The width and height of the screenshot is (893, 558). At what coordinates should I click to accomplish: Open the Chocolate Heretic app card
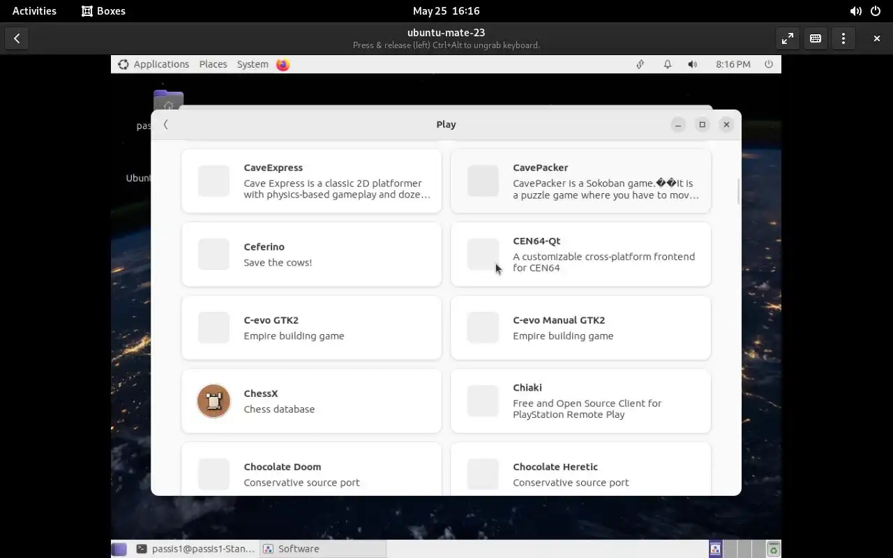(x=580, y=469)
